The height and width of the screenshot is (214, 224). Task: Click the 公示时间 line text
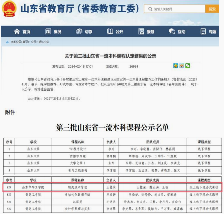[54, 99]
